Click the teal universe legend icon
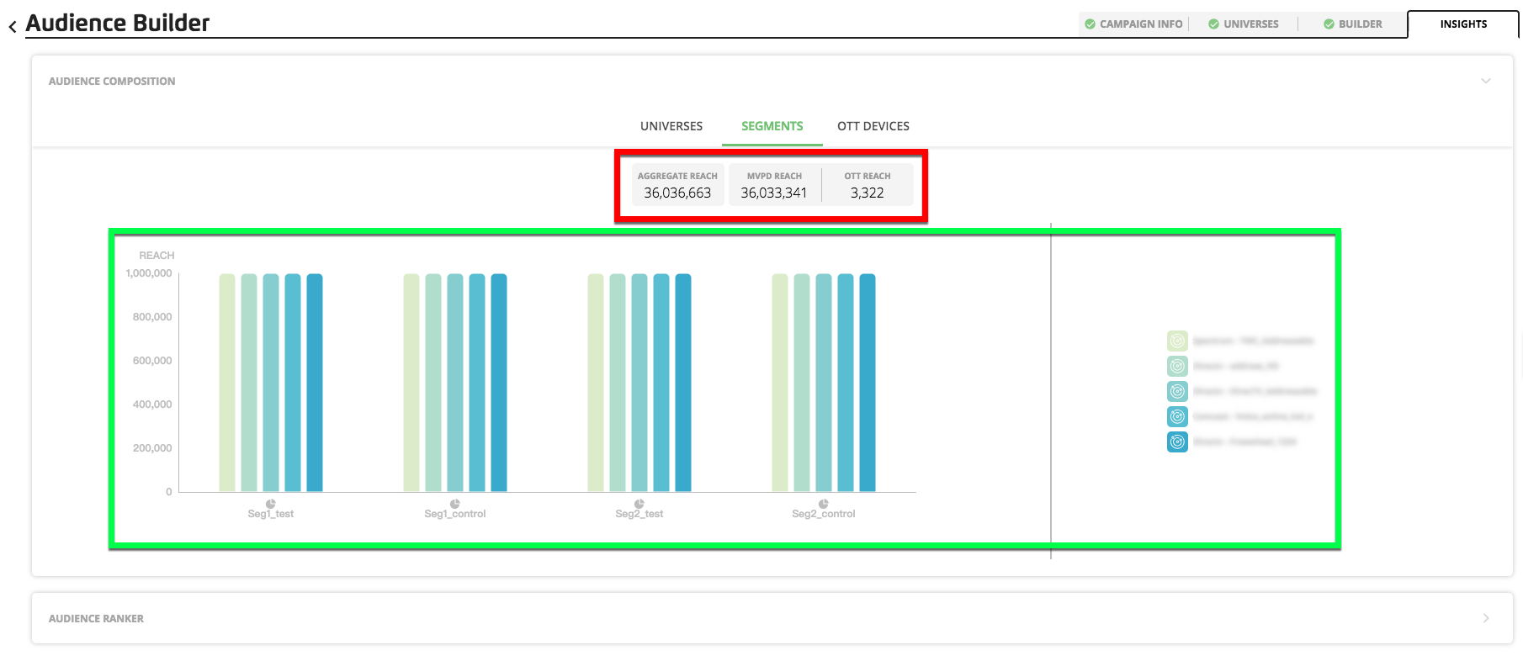This screenshot has width=1523, height=661. click(x=1177, y=391)
